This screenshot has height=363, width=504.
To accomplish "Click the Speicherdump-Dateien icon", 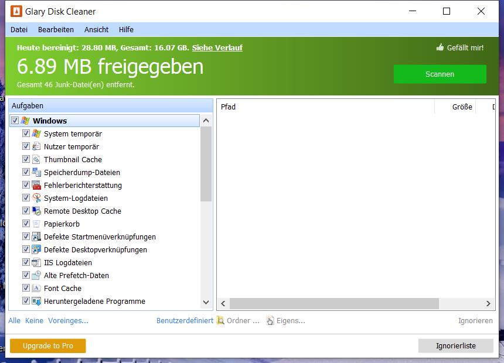I will (x=36, y=172).
